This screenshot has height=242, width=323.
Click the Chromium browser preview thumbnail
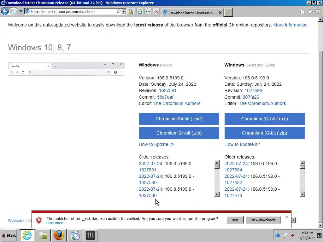[66, 69]
